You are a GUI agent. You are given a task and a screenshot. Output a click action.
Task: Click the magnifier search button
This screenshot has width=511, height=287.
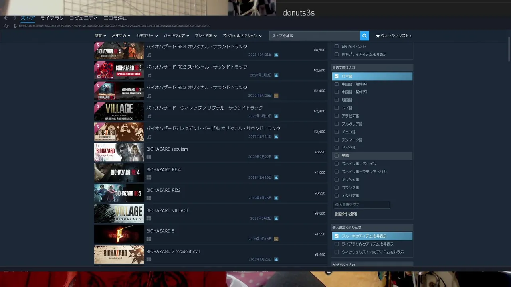(x=364, y=36)
